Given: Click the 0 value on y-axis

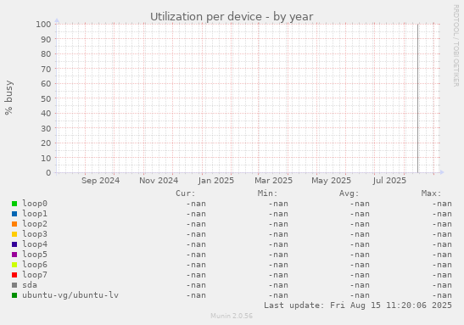Looking at the screenshot, I should click(48, 173).
